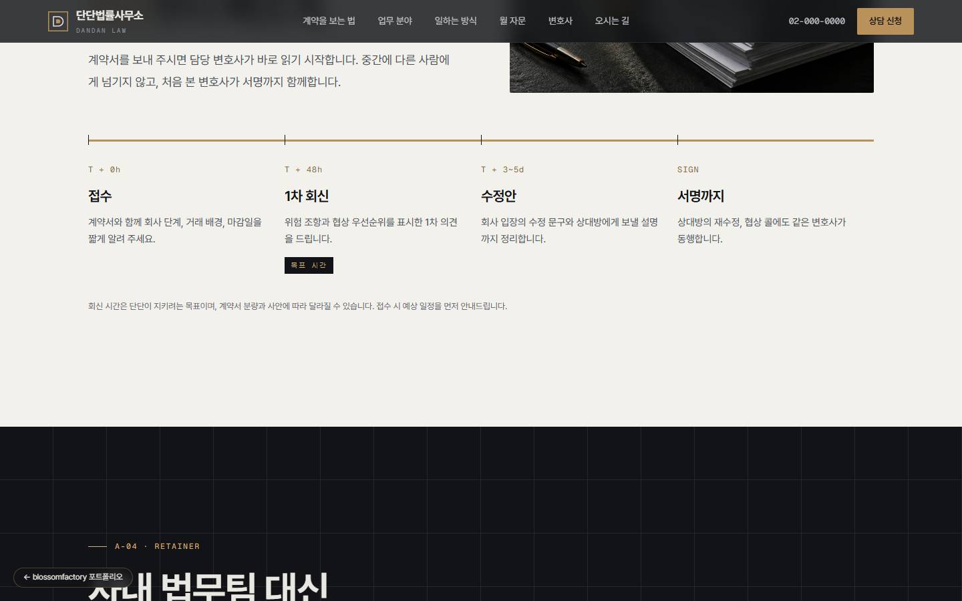Screen dimensions: 962x601
Task: Click the 서명까지 step heading
Action: tap(701, 196)
